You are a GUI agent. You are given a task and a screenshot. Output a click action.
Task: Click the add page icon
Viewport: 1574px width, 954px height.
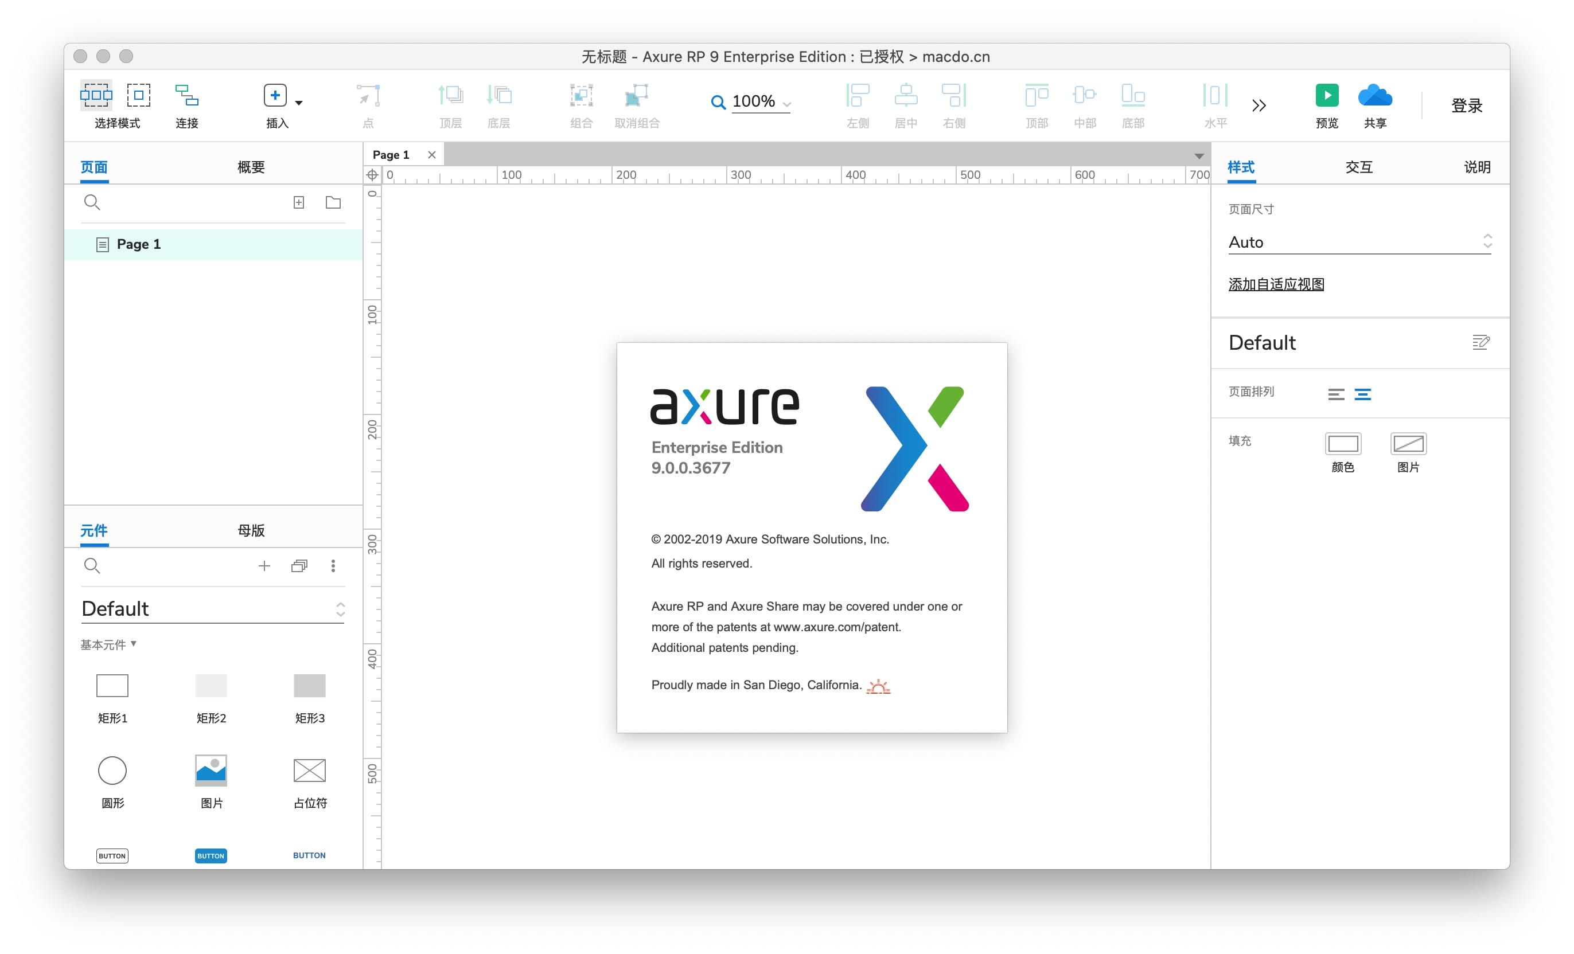click(298, 202)
